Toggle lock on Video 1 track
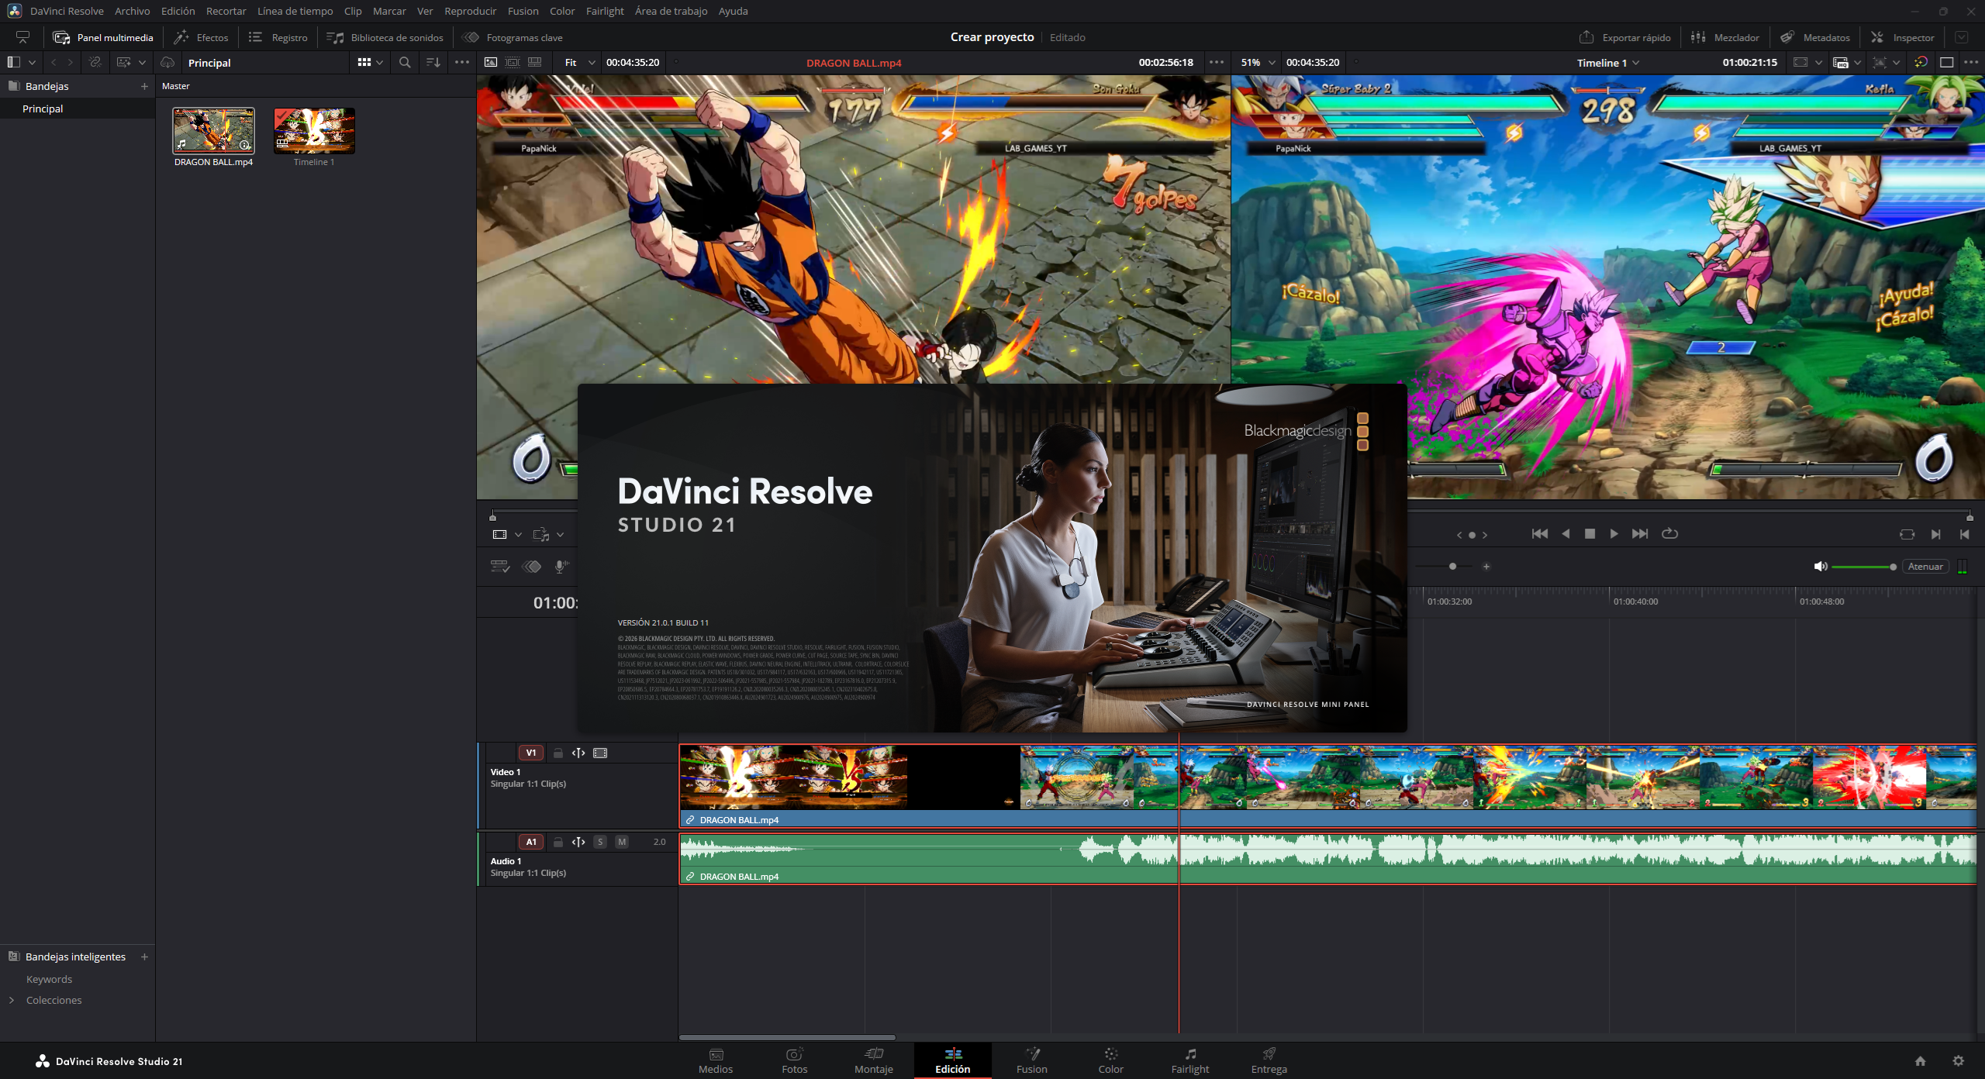 [x=558, y=753]
